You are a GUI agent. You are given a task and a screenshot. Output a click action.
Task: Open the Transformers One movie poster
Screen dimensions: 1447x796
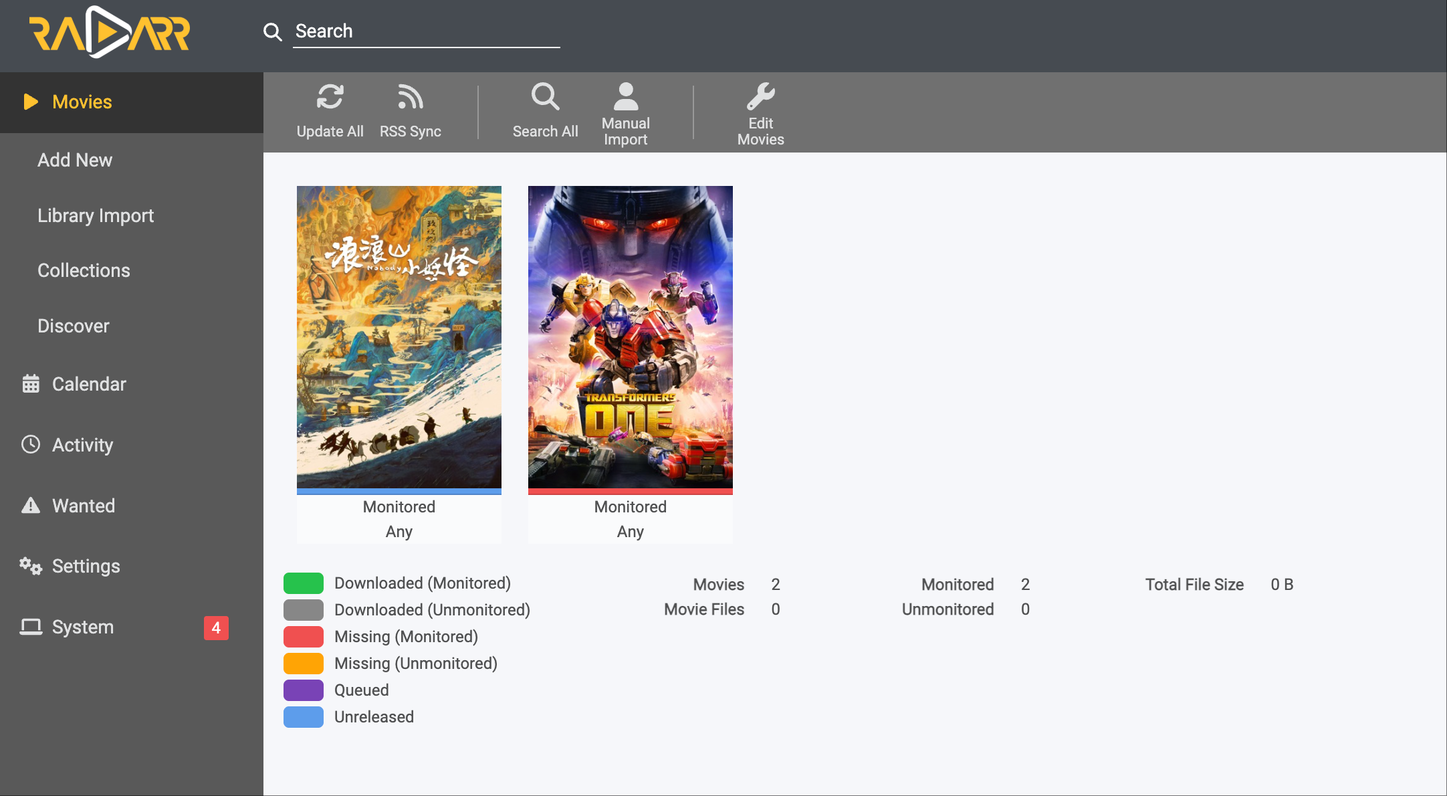(631, 337)
